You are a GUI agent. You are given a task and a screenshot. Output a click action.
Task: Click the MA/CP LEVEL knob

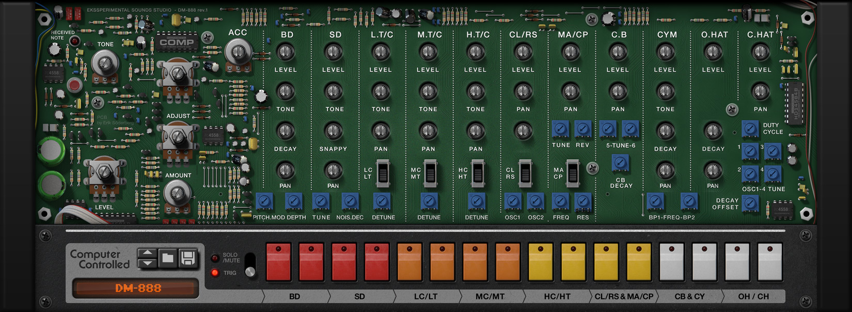tap(571, 52)
